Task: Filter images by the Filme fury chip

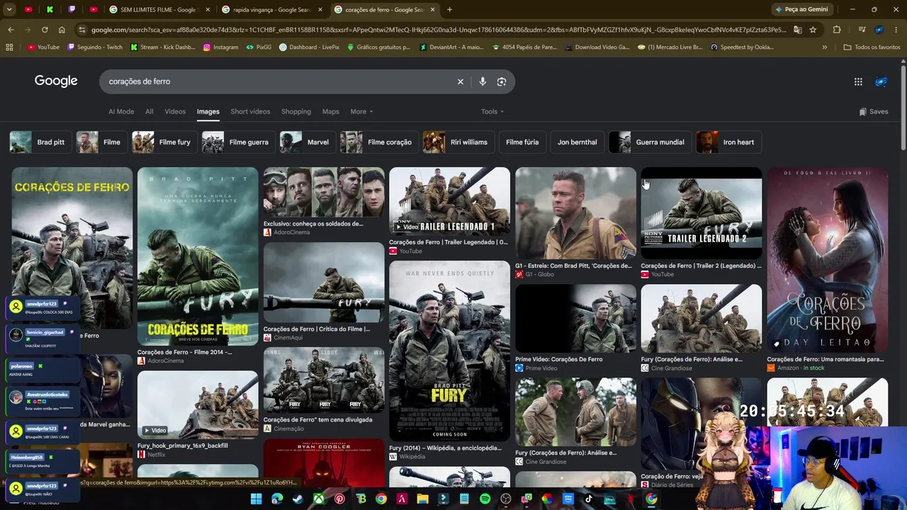Action: point(164,142)
